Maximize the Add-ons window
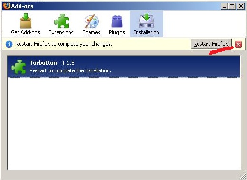 [232, 6]
